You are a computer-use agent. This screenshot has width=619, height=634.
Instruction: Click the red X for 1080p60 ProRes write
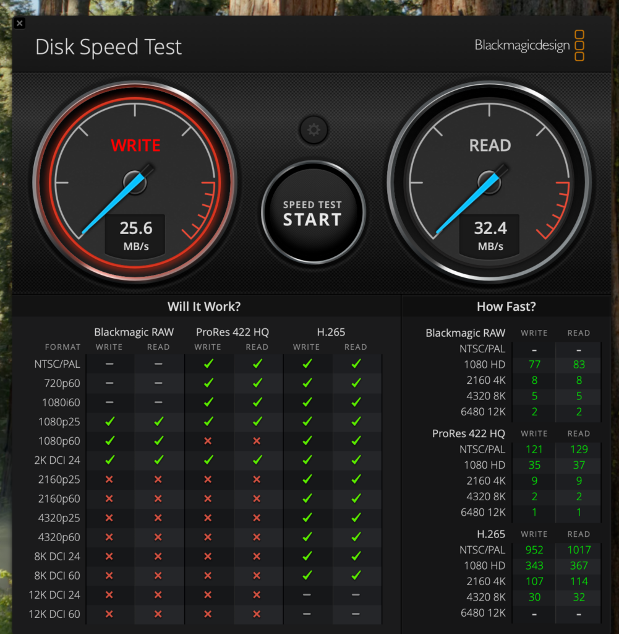click(x=208, y=441)
